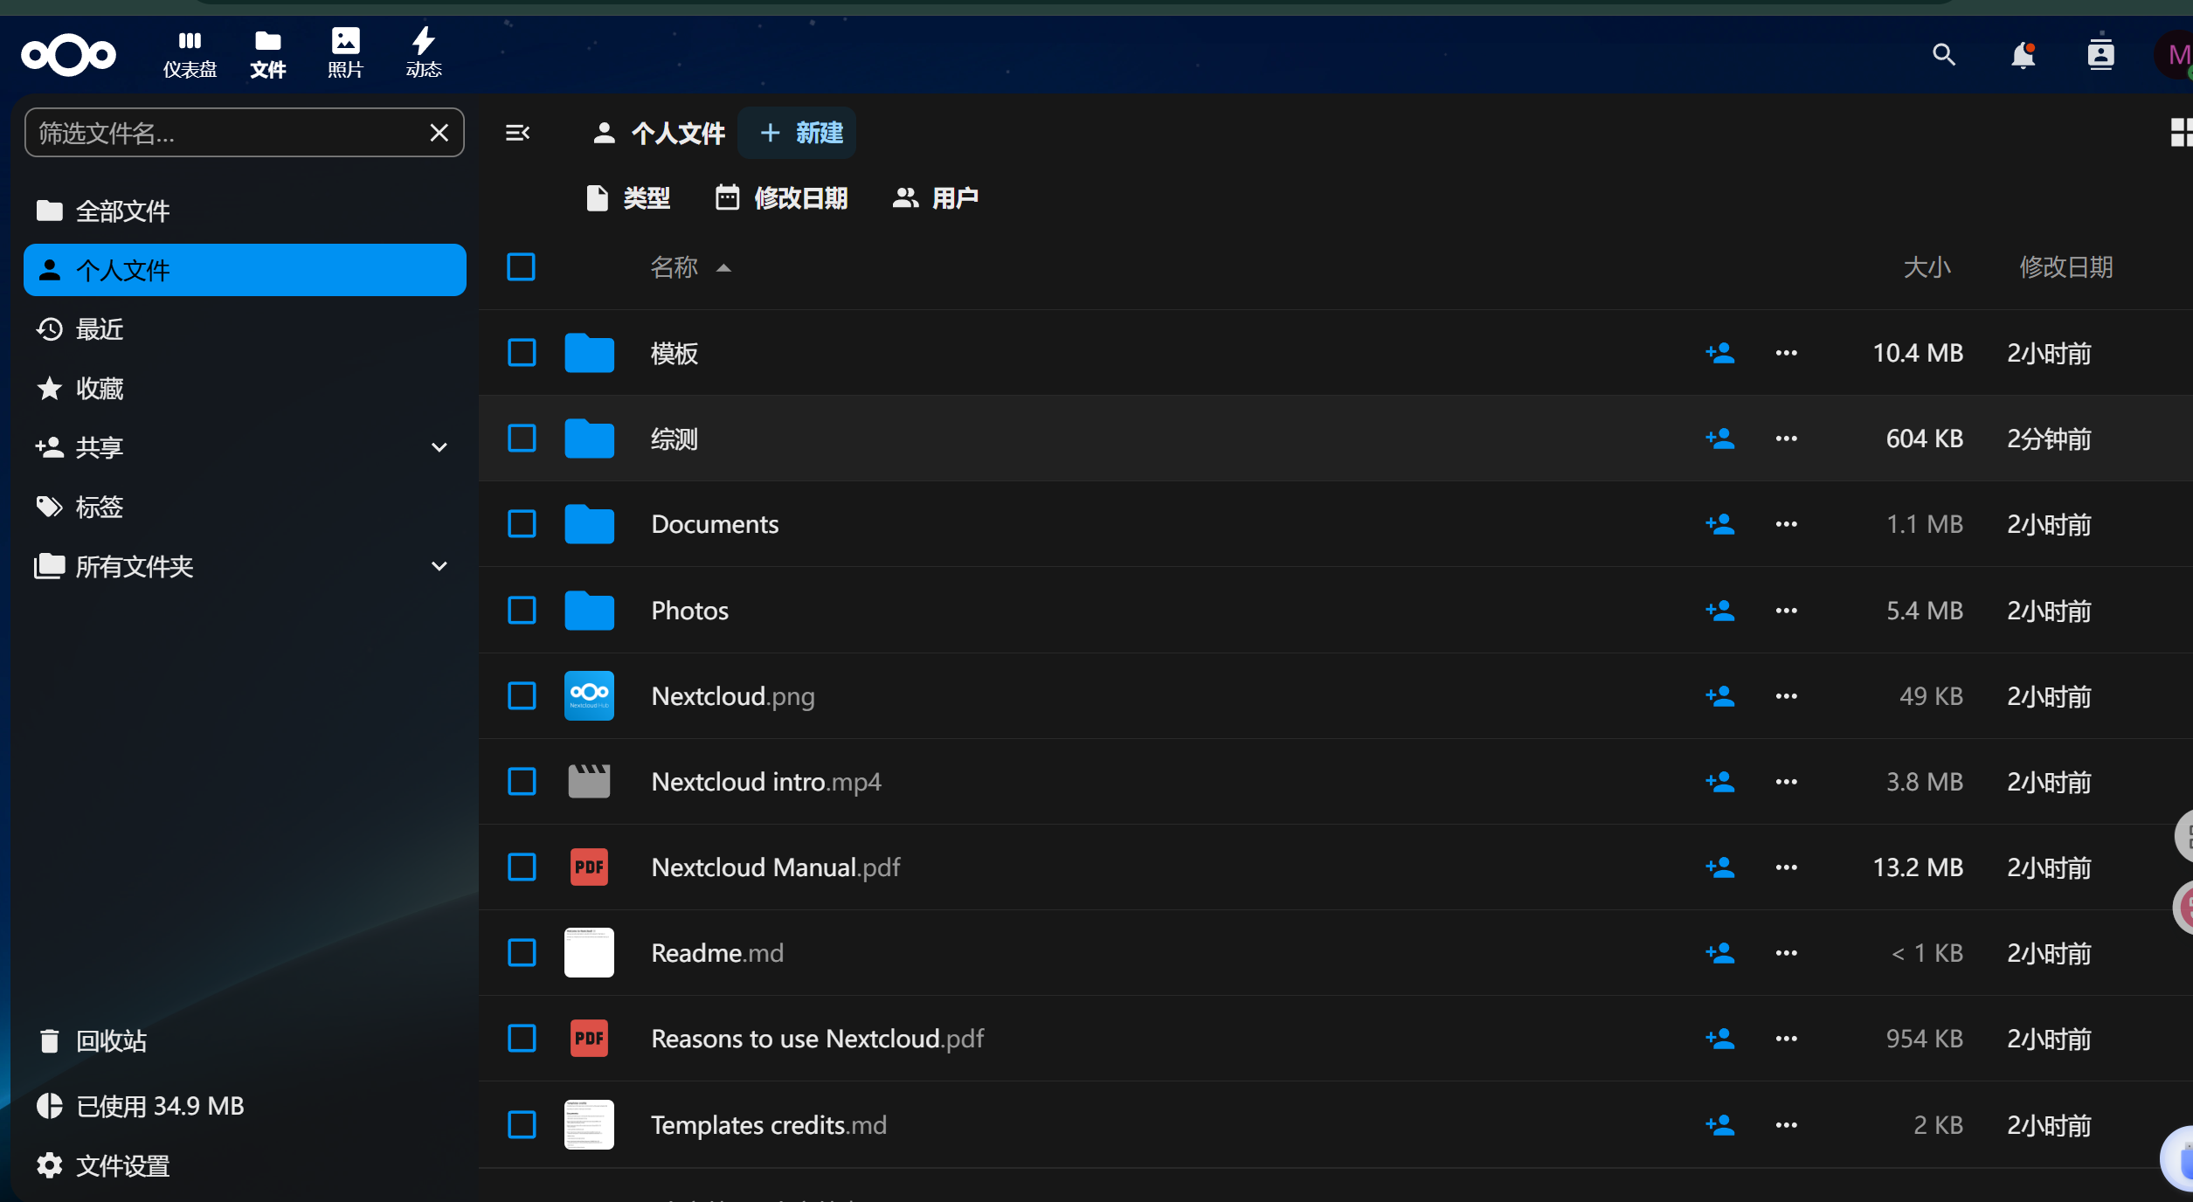Click share icon for Documents folder
This screenshot has width=2193, height=1202.
coord(1719,524)
